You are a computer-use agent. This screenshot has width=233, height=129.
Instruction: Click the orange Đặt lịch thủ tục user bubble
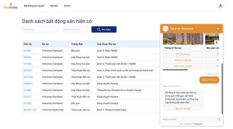tap(209, 80)
